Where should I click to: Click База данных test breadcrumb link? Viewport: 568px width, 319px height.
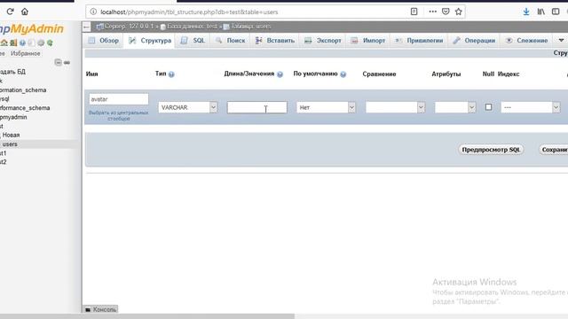pos(189,27)
